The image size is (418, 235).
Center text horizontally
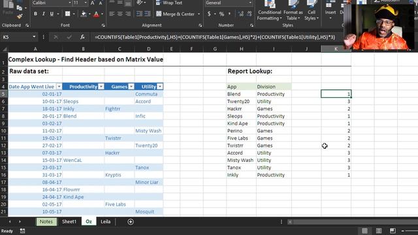coord(120,14)
